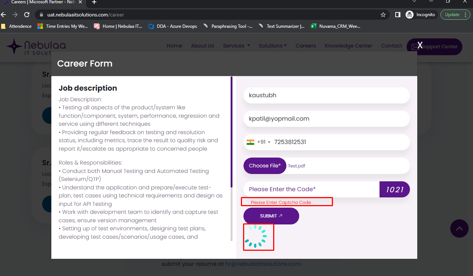Open the tab search chevron

point(414,1)
